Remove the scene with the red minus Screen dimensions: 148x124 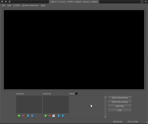tap(23, 116)
